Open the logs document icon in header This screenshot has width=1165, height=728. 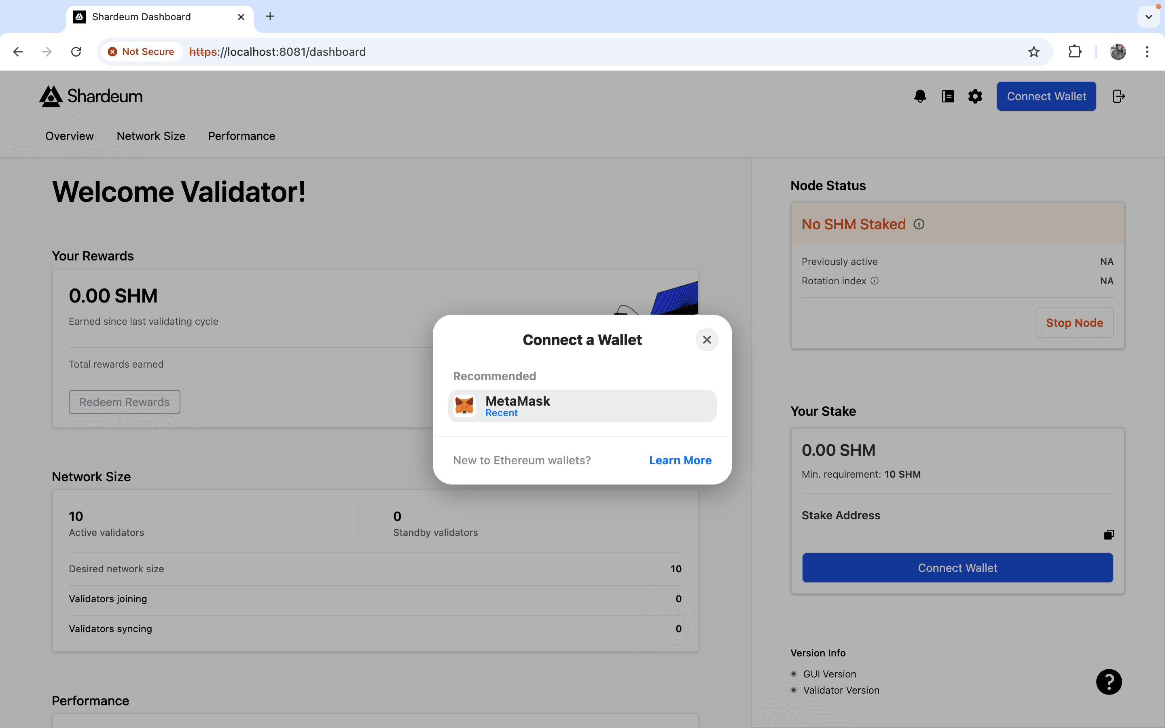click(x=948, y=96)
